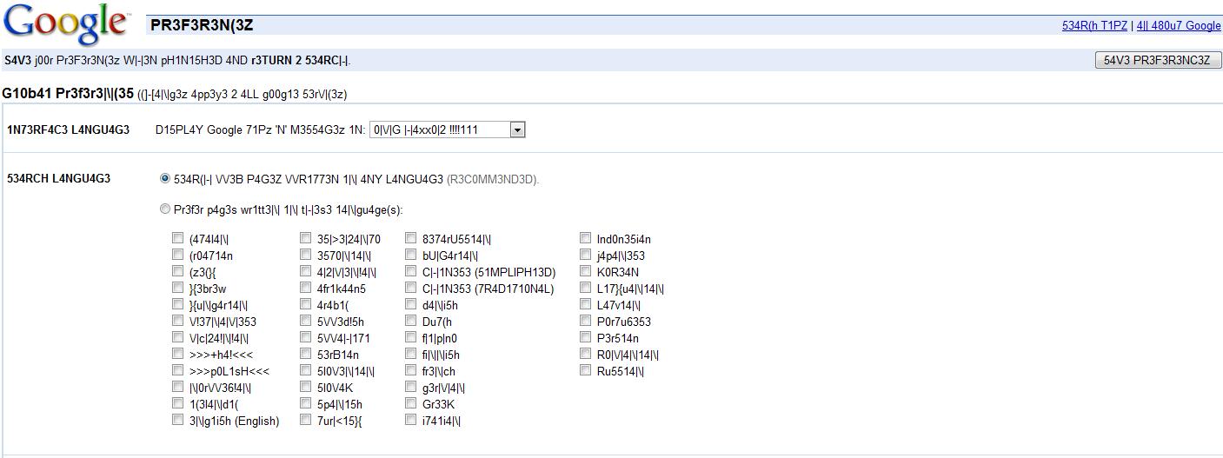1223x458 pixels.
Task: Tick the g3r|V|4|\| checkbox
Action: 411,387
